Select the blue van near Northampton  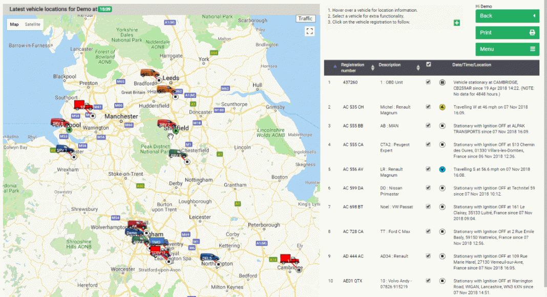point(209,258)
